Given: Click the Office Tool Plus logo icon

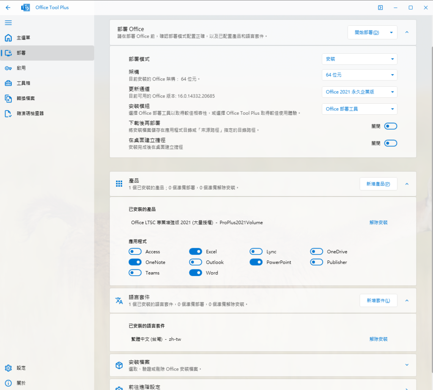Looking at the screenshot, I should pos(25,8).
